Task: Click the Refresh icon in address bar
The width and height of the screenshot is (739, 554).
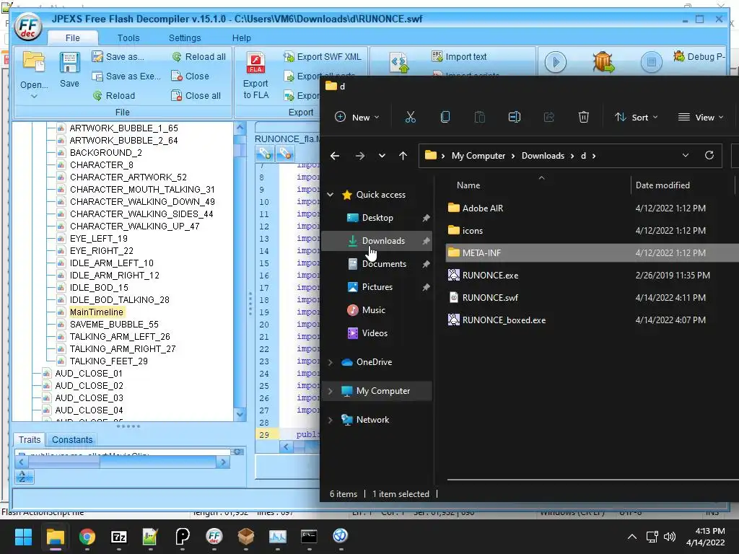Action: pyautogui.click(x=709, y=156)
